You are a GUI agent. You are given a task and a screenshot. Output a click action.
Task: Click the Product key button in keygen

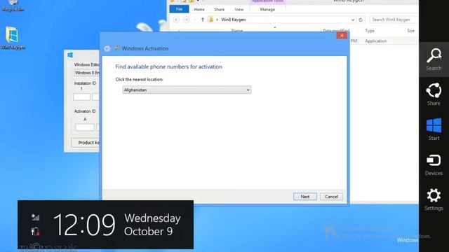86,142
